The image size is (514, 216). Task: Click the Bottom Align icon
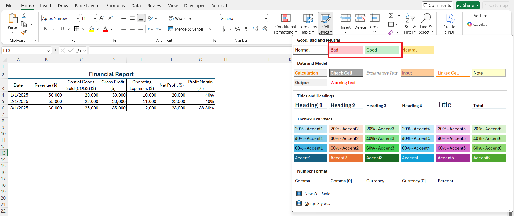[x=141, y=18]
